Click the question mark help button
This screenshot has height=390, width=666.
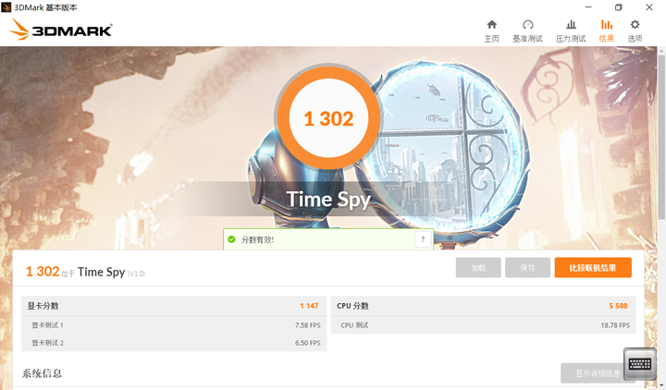(423, 239)
